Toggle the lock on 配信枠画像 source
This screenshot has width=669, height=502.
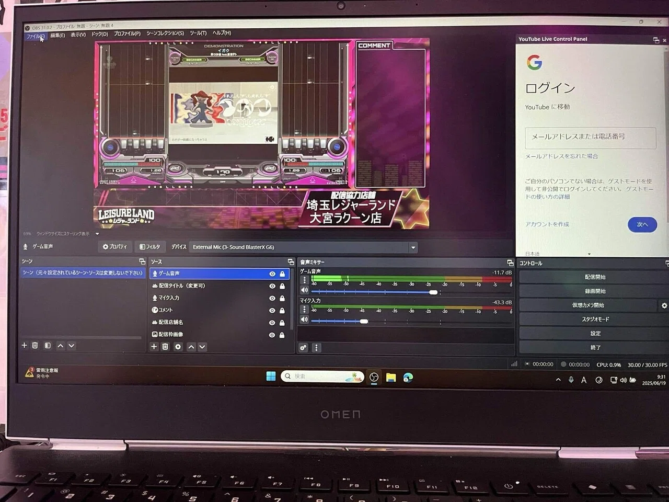pyautogui.click(x=282, y=335)
